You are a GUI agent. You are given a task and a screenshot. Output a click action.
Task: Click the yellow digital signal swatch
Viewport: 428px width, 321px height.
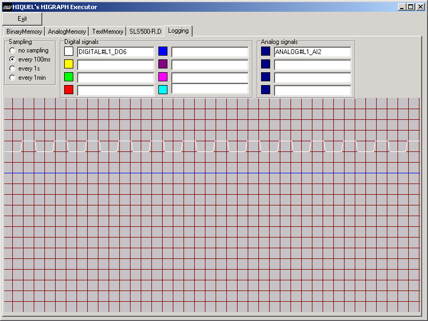69,64
